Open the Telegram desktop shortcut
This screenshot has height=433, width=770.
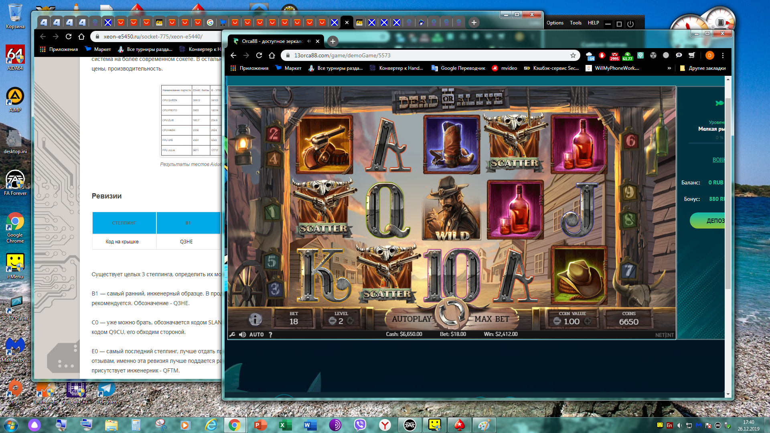click(x=106, y=393)
